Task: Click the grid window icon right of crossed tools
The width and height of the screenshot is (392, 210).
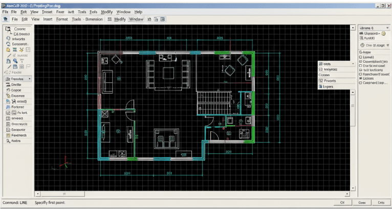Action: coord(28,50)
